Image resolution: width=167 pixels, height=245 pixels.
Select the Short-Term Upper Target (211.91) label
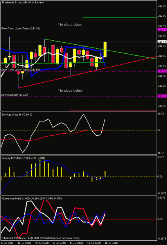pyautogui.click(x=20, y=29)
